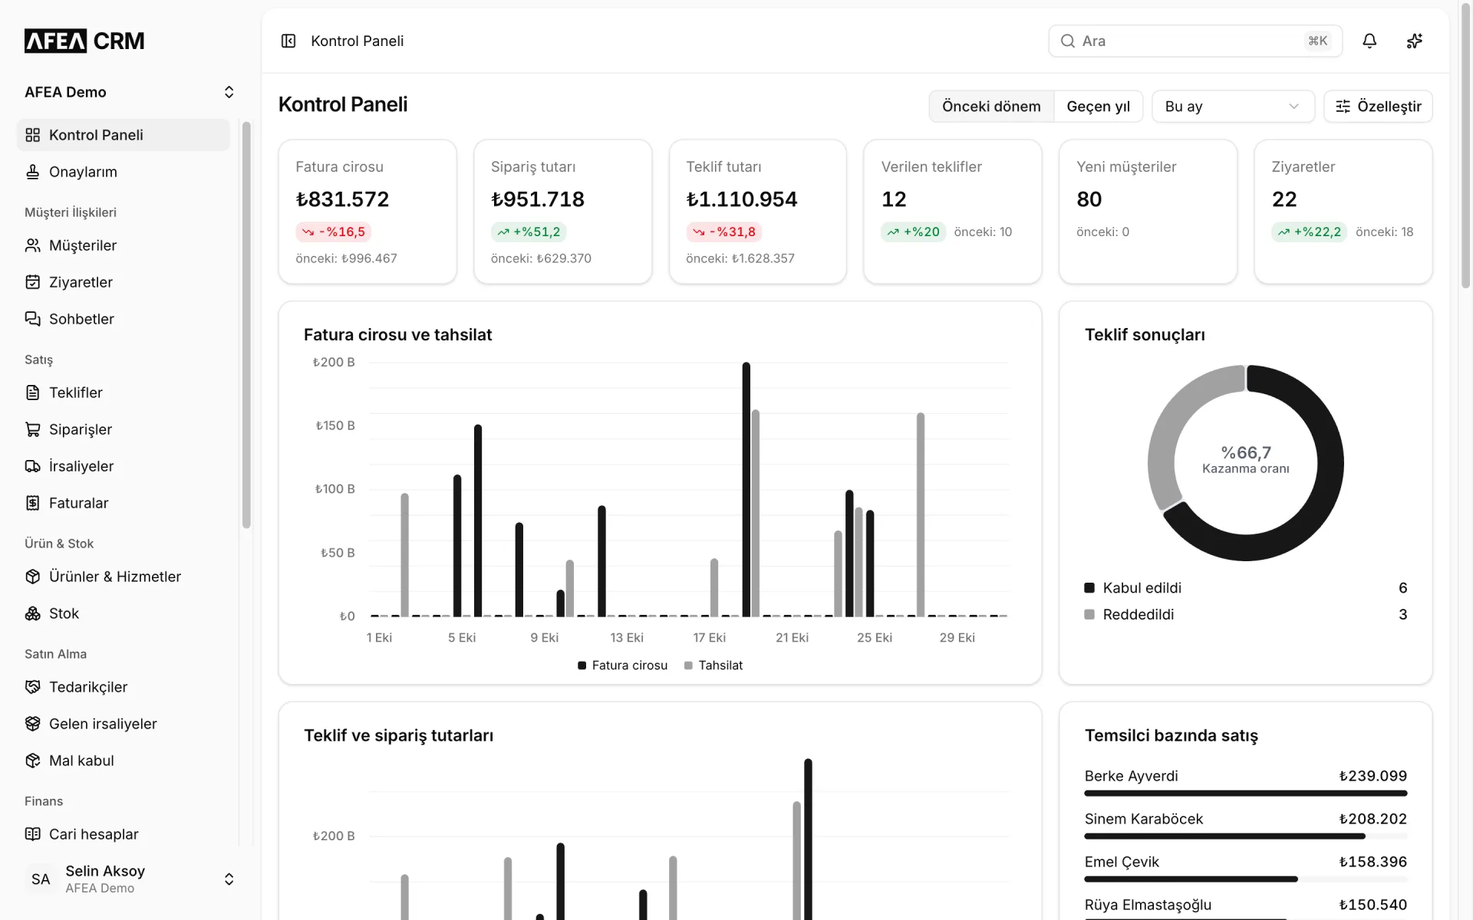Viewport: 1473px width, 920px height.
Task: Navigate to Stok in the sidebar
Action: coord(123,613)
